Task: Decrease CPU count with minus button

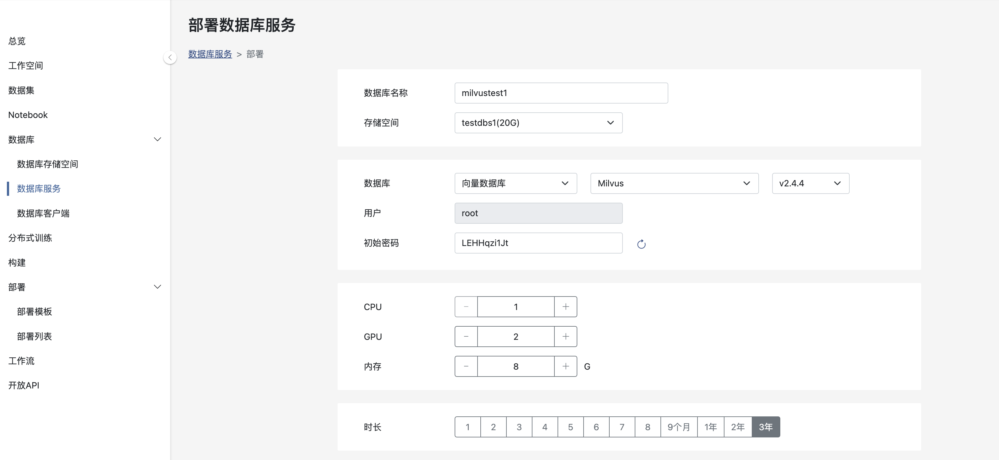Action: click(x=466, y=307)
